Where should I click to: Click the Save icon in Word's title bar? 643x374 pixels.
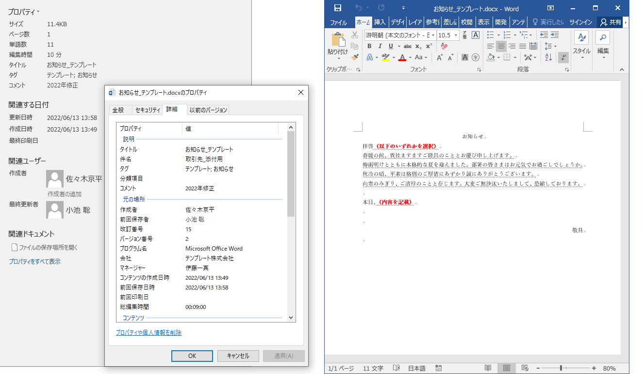tap(338, 8)
